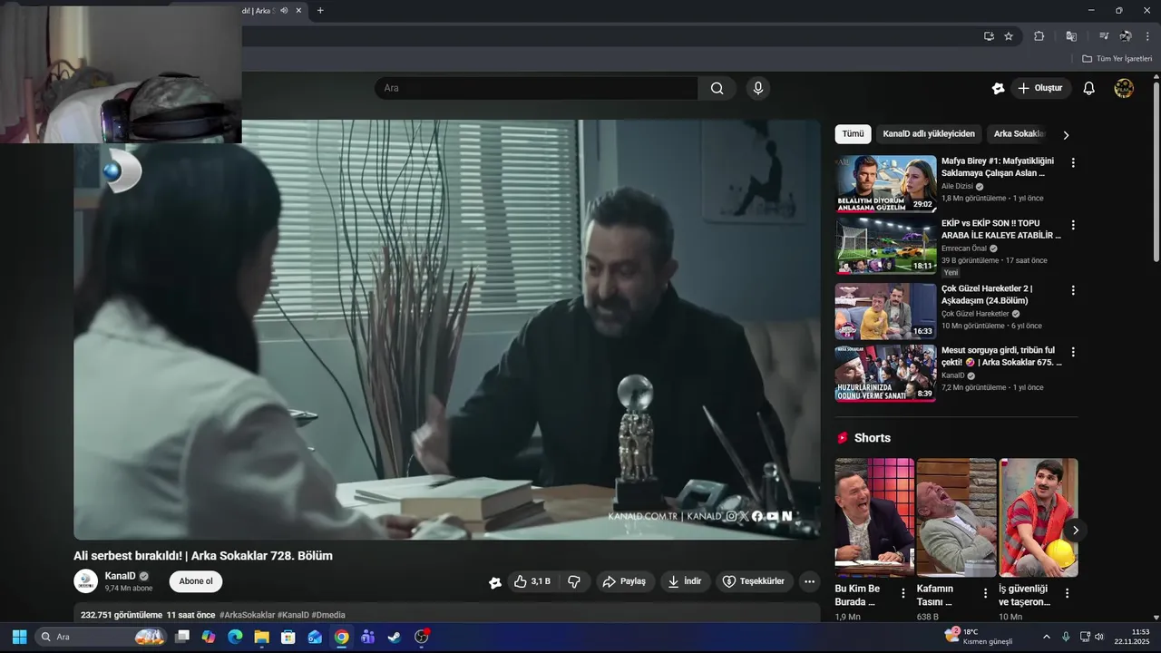Open YouTube notifications bell

tap(1089, 88)
